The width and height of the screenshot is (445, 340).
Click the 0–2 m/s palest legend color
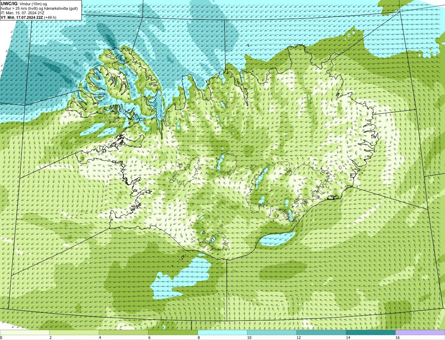click(x=25, y=332)
